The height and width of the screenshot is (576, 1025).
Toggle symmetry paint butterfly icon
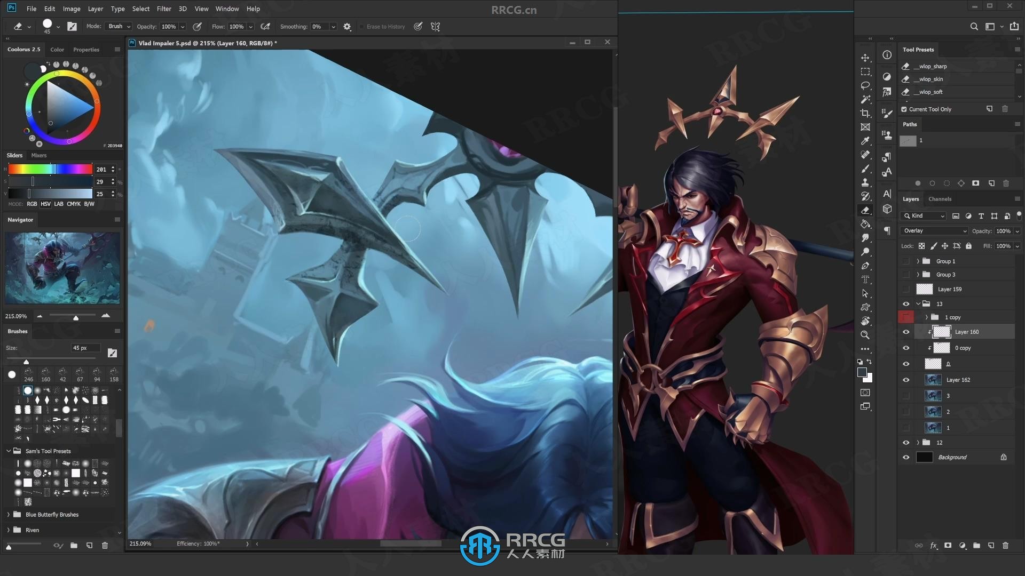coord(436,27)
